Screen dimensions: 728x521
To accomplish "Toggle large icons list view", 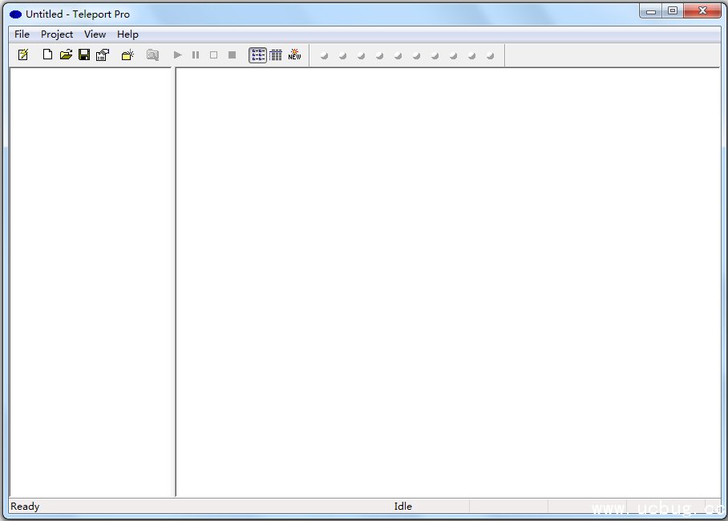I will tap(257, 55).
